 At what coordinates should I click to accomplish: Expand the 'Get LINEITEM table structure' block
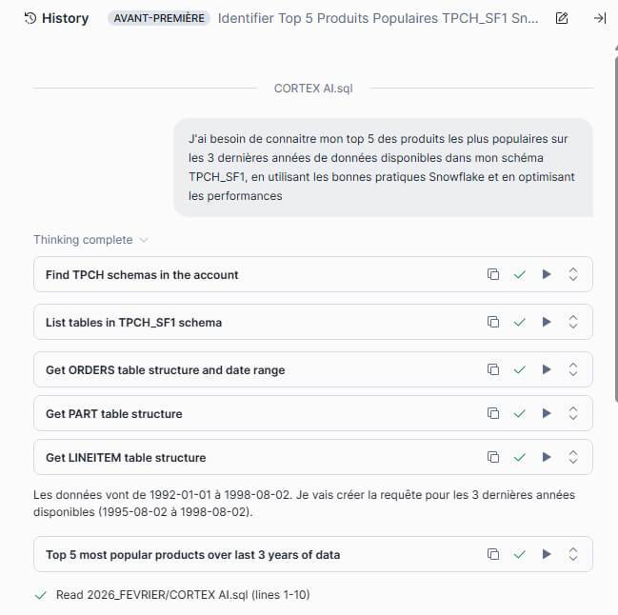point(573,457)
